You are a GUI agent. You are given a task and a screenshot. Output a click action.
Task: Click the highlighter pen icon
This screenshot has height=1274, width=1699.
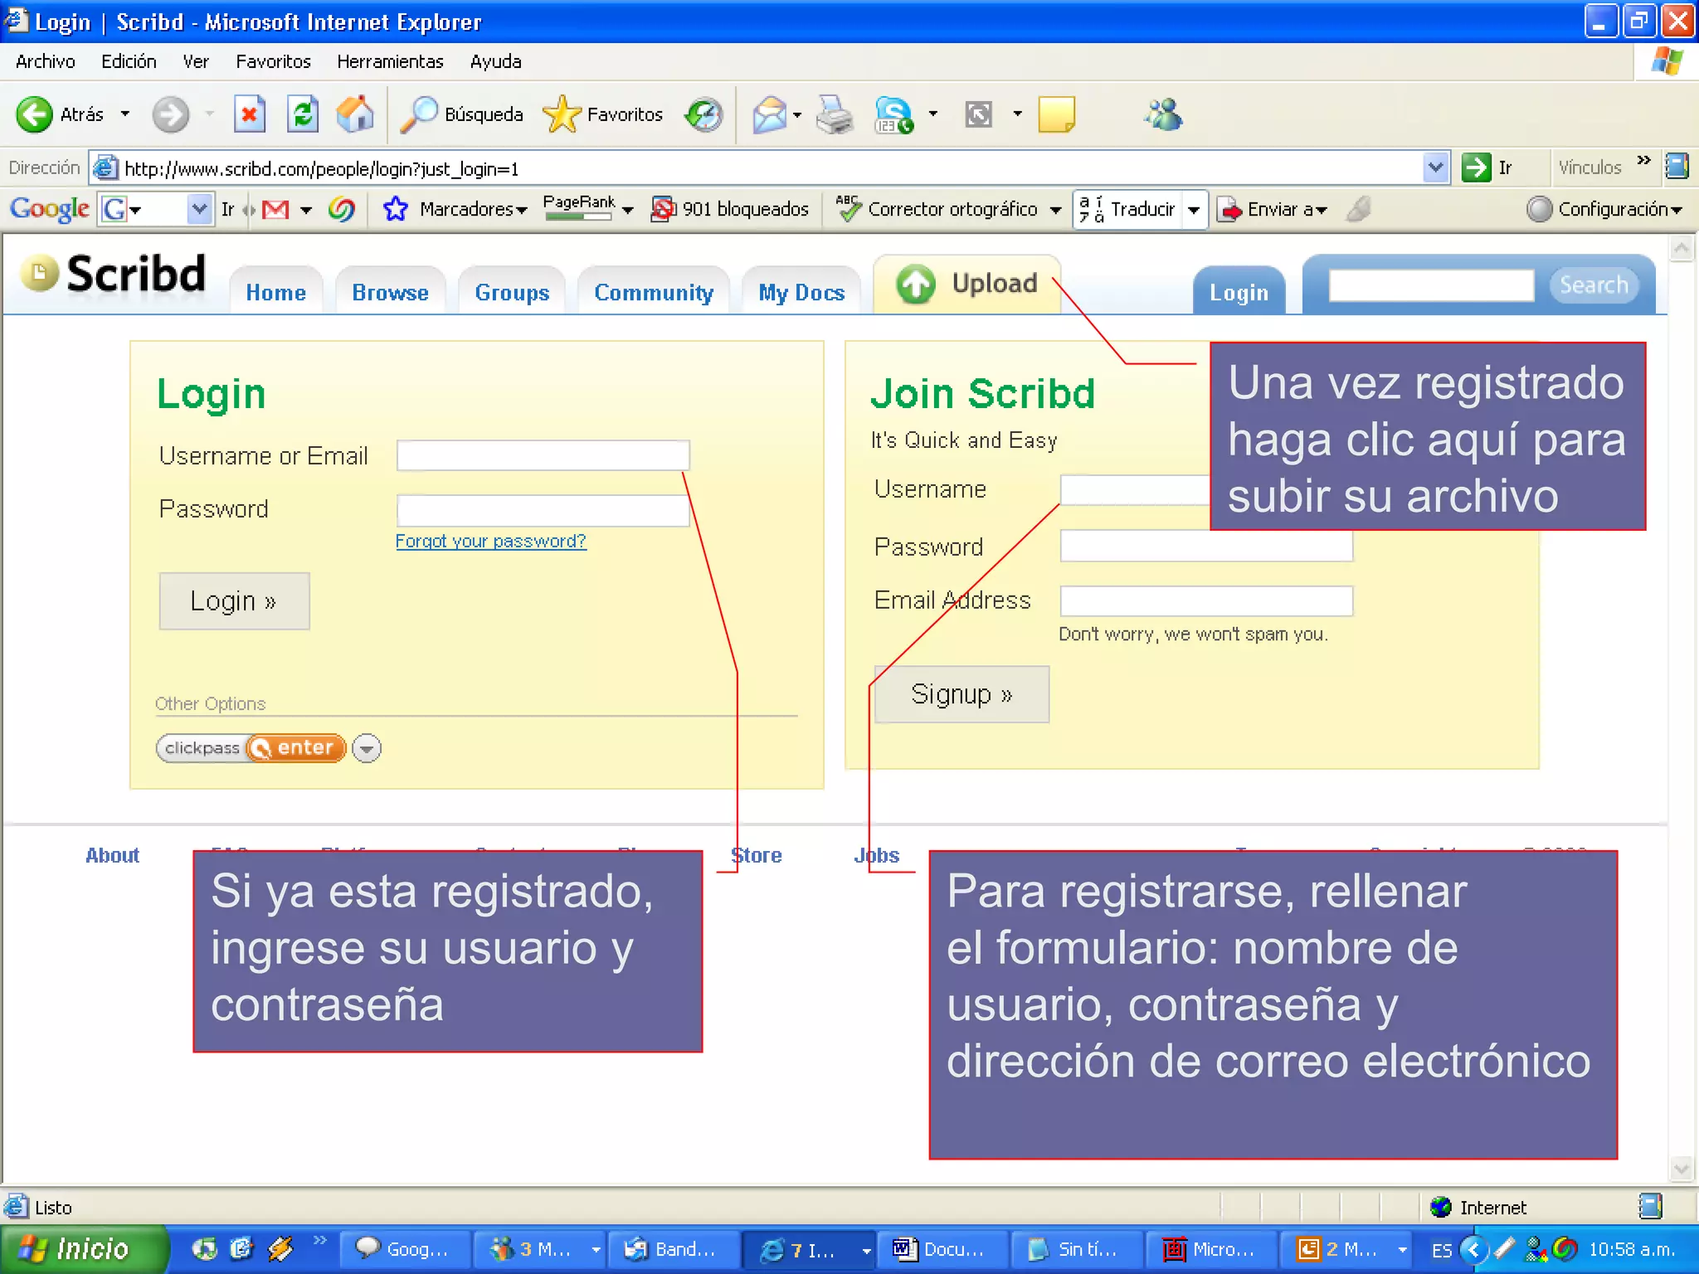(1359, 209)
